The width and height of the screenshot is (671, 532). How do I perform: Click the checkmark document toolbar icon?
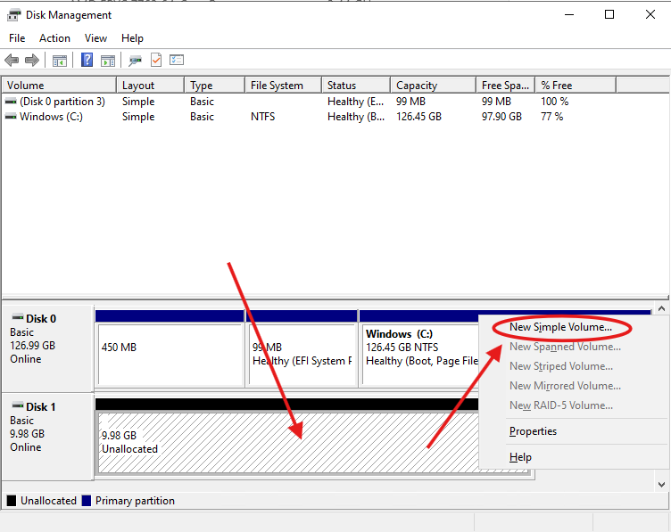click(x=156, y=61)
